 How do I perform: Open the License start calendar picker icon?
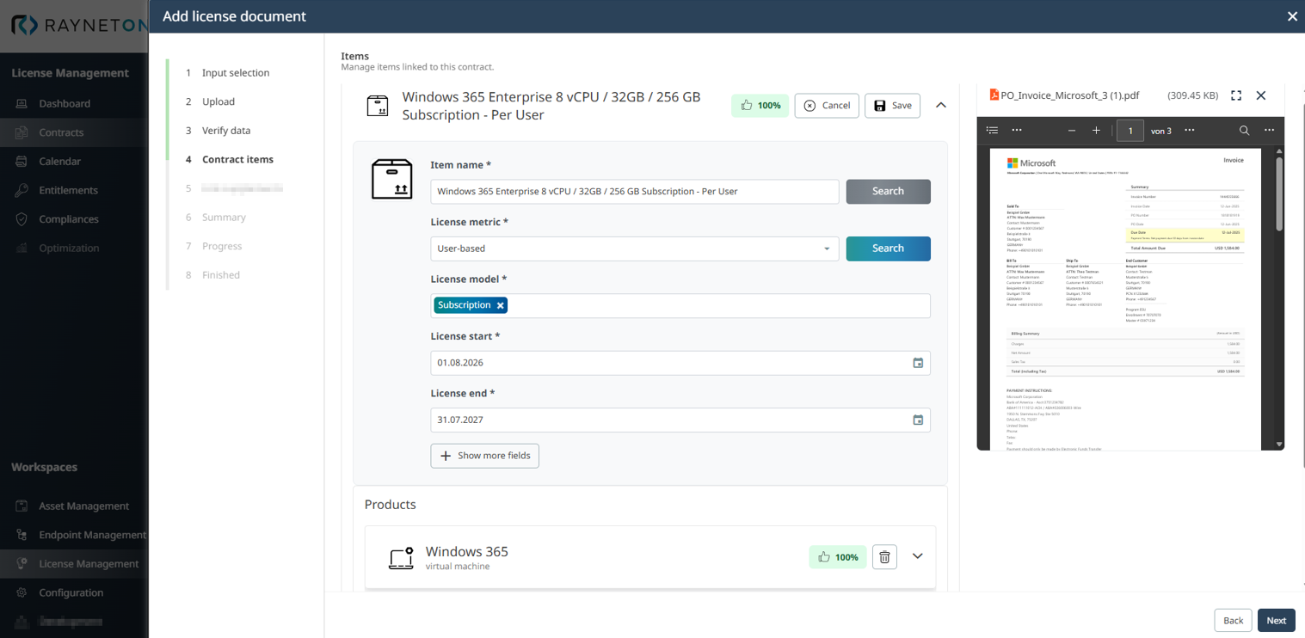coord(918,363)
